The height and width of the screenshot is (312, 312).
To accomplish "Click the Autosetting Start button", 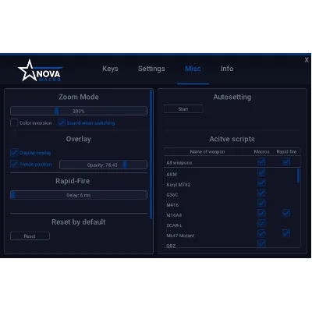I will click(x=183, y=109).
